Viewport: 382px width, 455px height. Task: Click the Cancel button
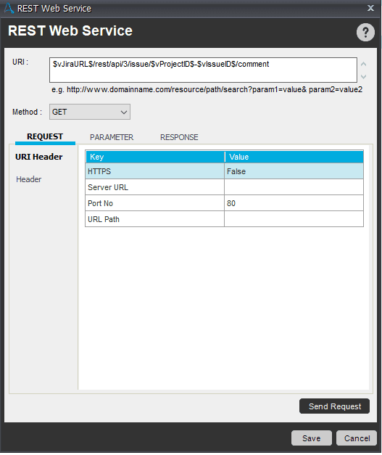coord(357,438)
